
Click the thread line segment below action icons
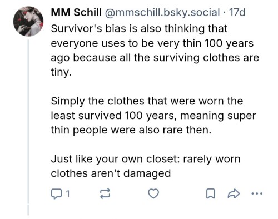coord(28,210)
